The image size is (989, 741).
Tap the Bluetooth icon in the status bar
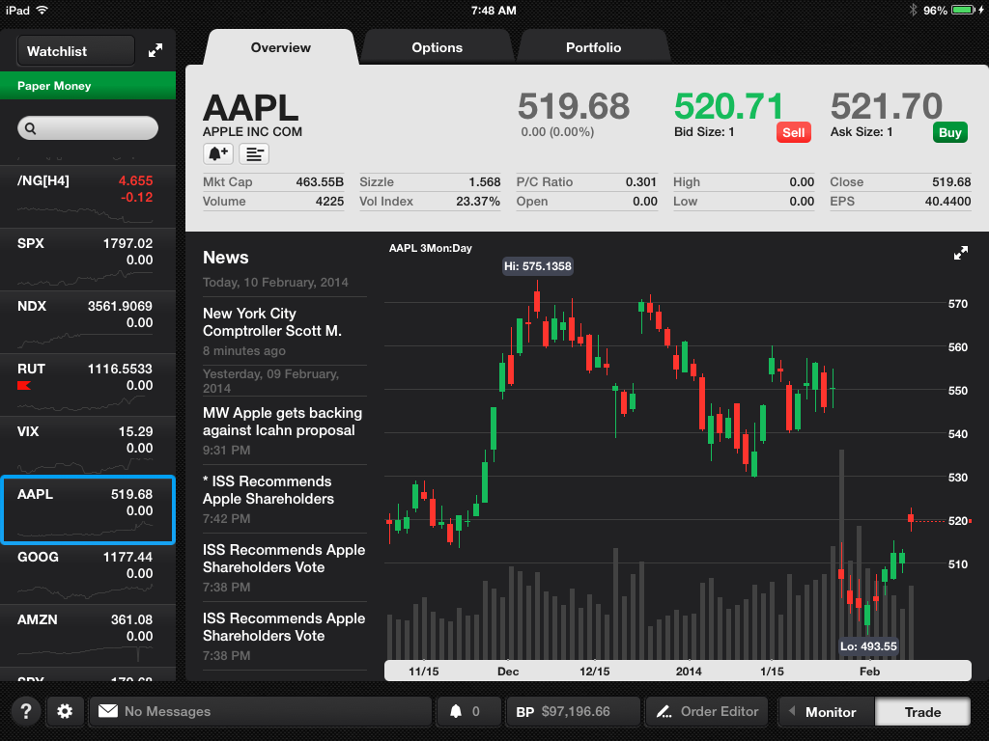tap(913, 10)
